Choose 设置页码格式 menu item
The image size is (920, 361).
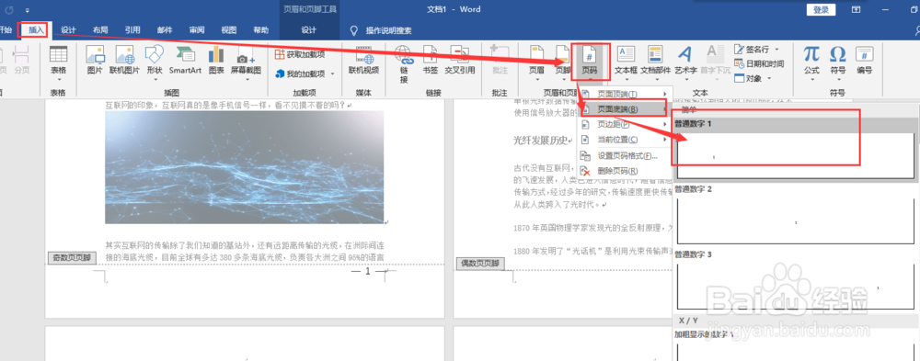tap(625, 156)
